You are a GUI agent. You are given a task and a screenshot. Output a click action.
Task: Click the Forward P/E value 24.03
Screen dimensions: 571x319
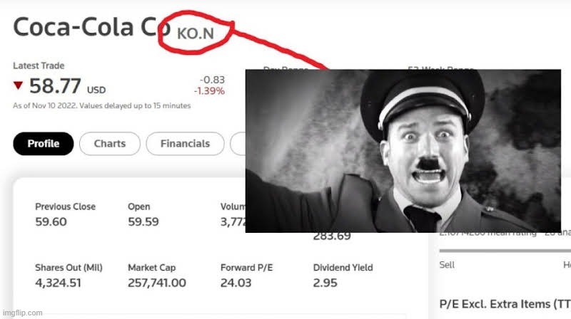pos(236,283)
